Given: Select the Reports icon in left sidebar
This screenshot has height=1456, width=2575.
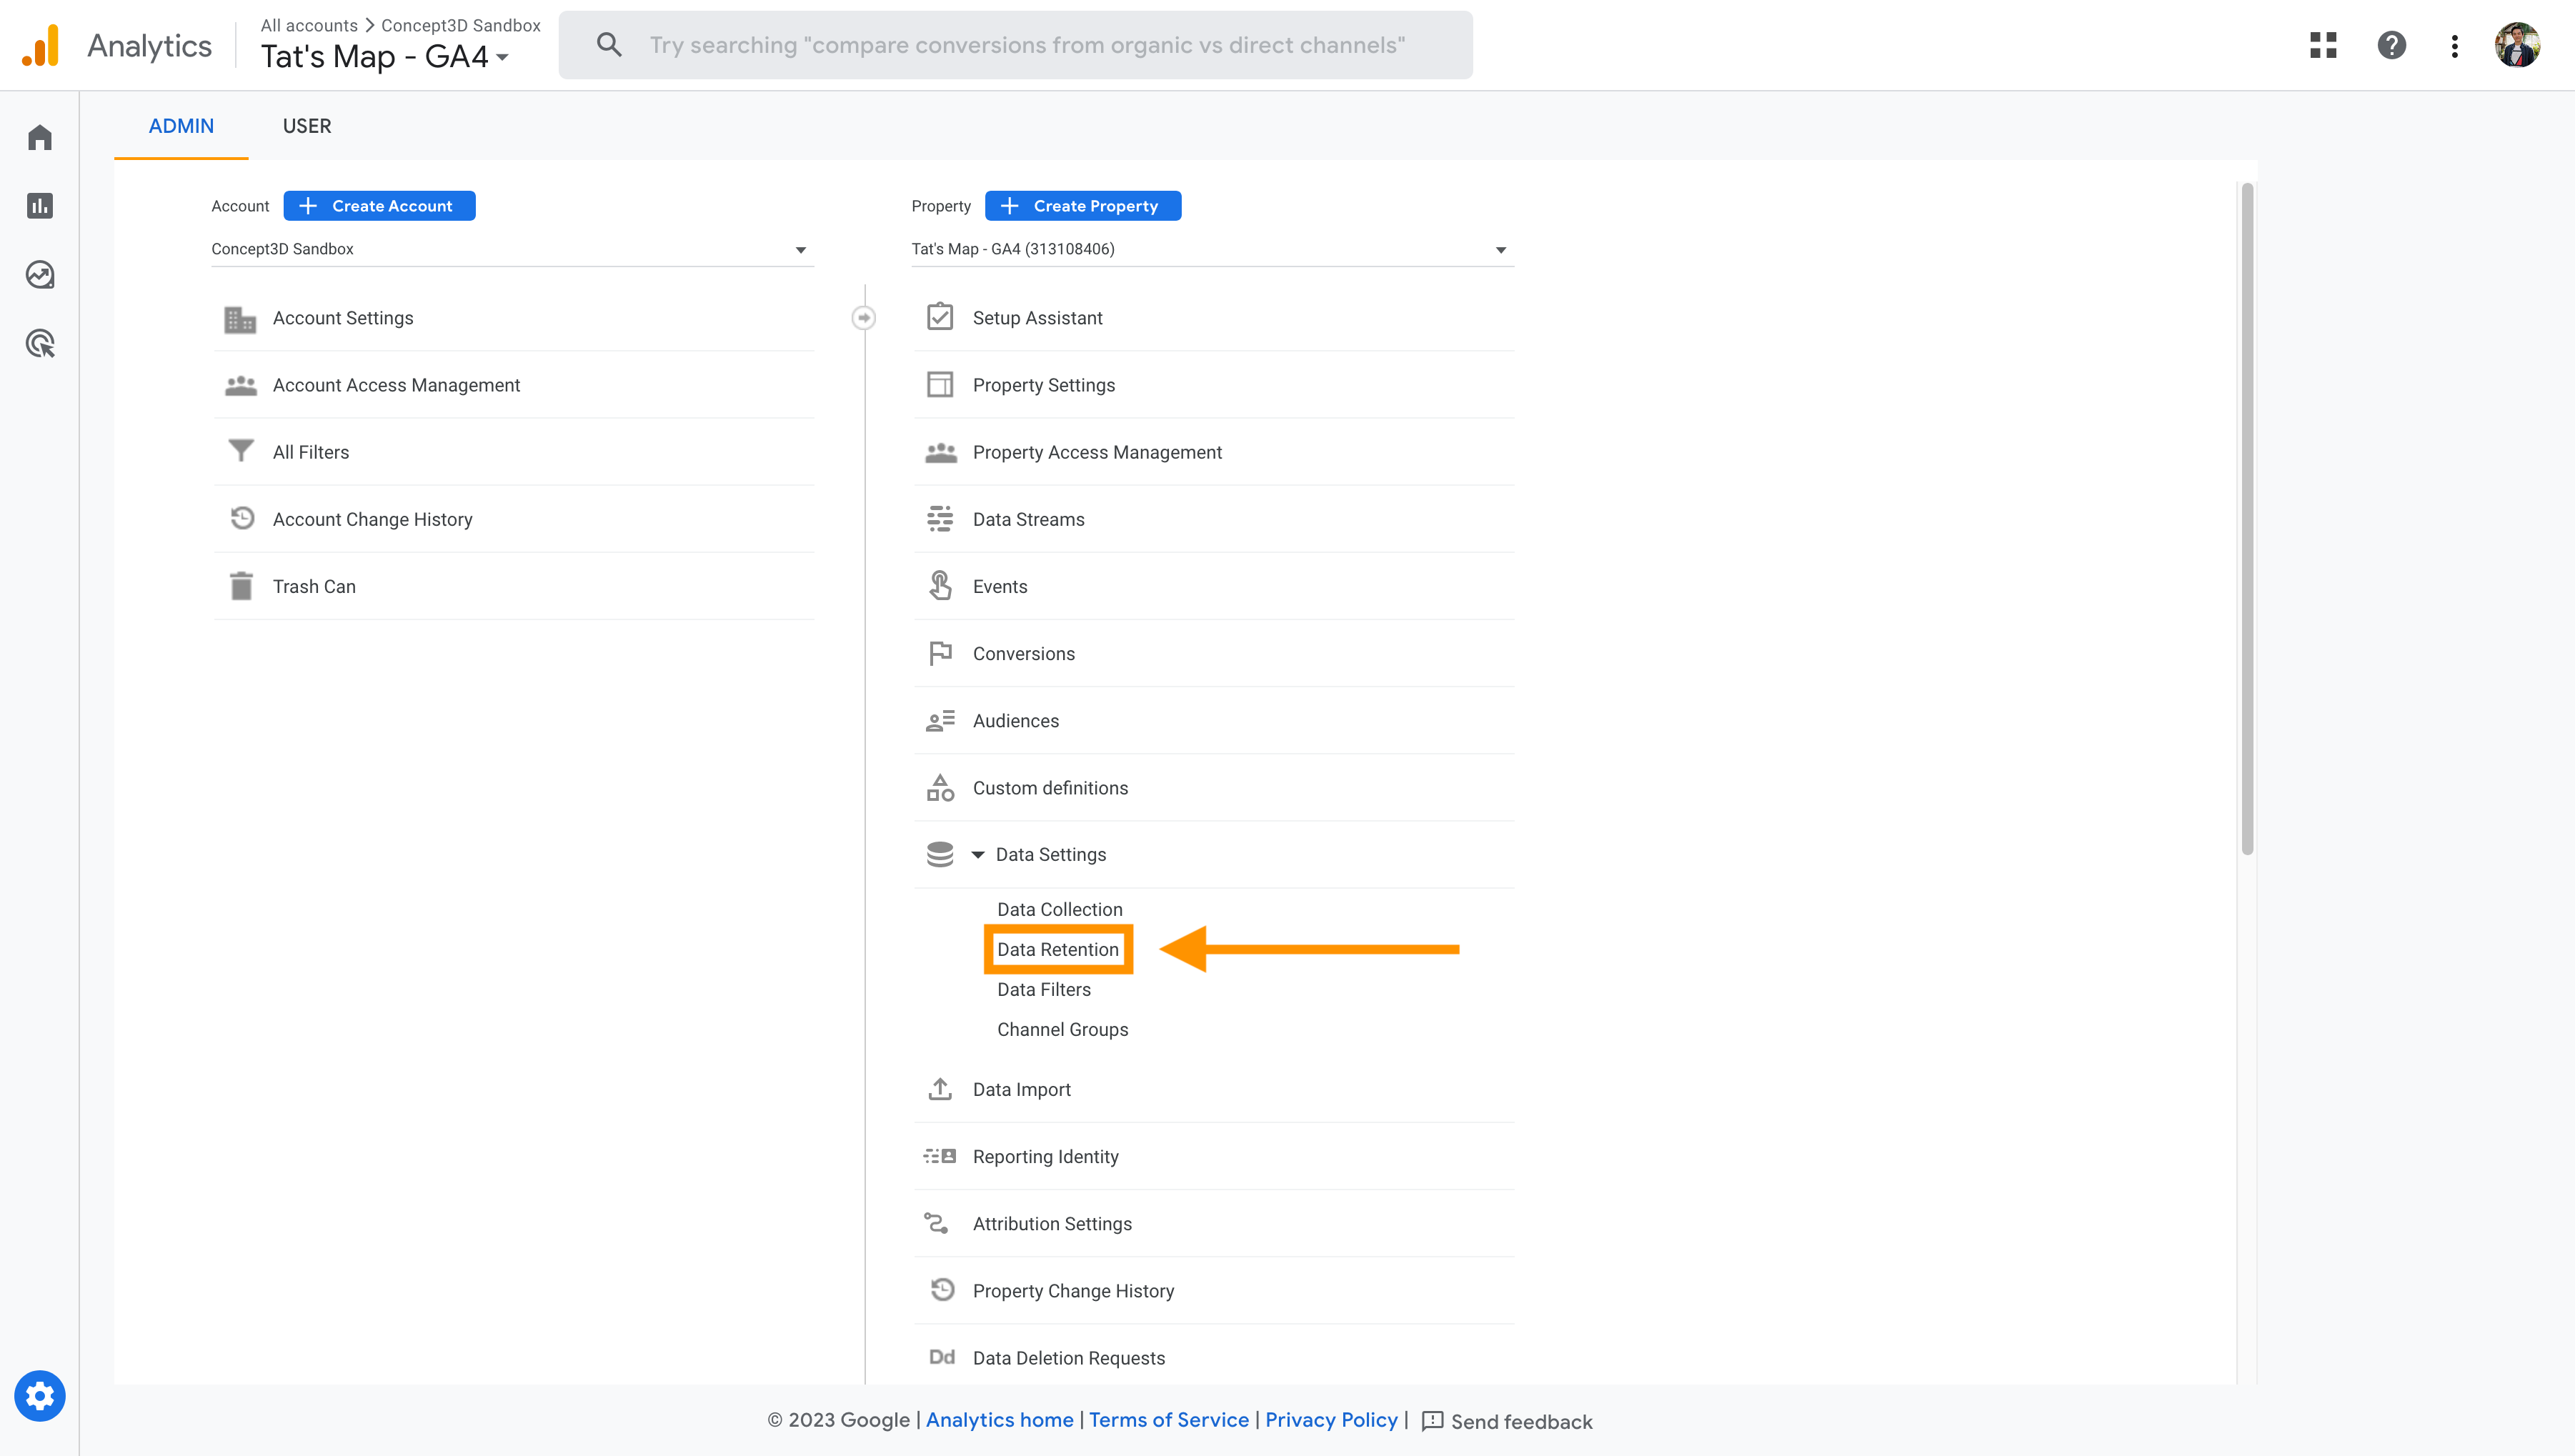Looking at the screenshot, I should coord(39,205).
